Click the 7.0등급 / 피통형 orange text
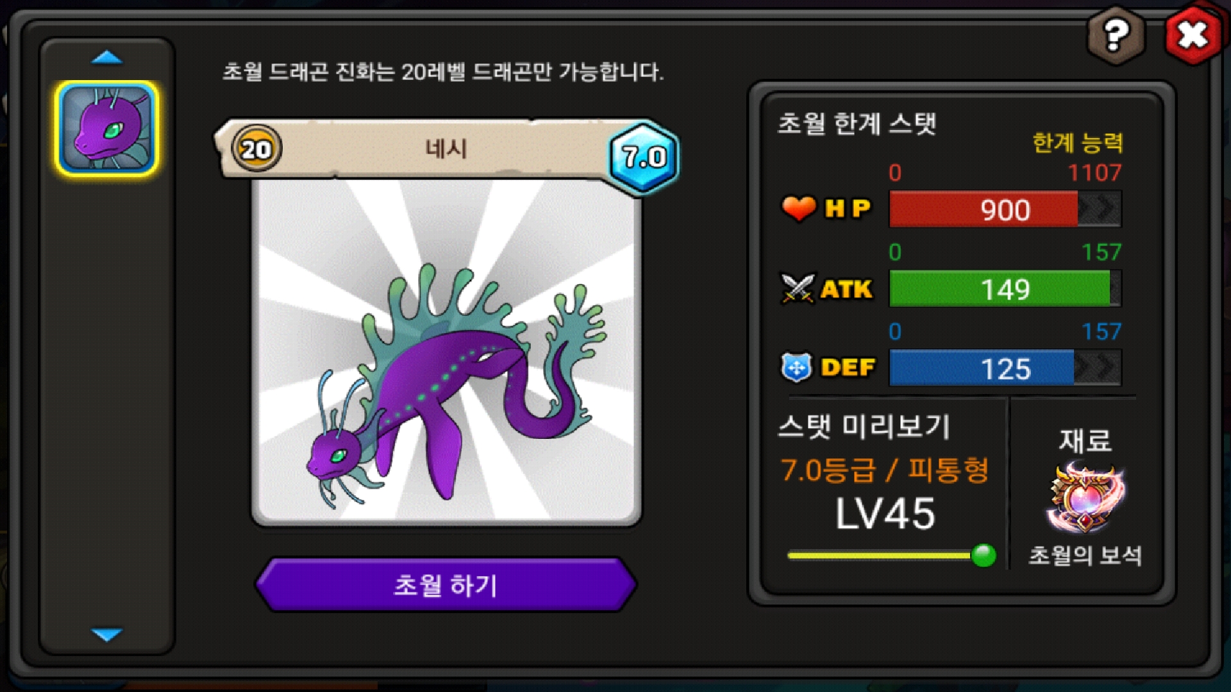Image resolution: width=1231 pixels, height=692 pixels. coord(885,470)
